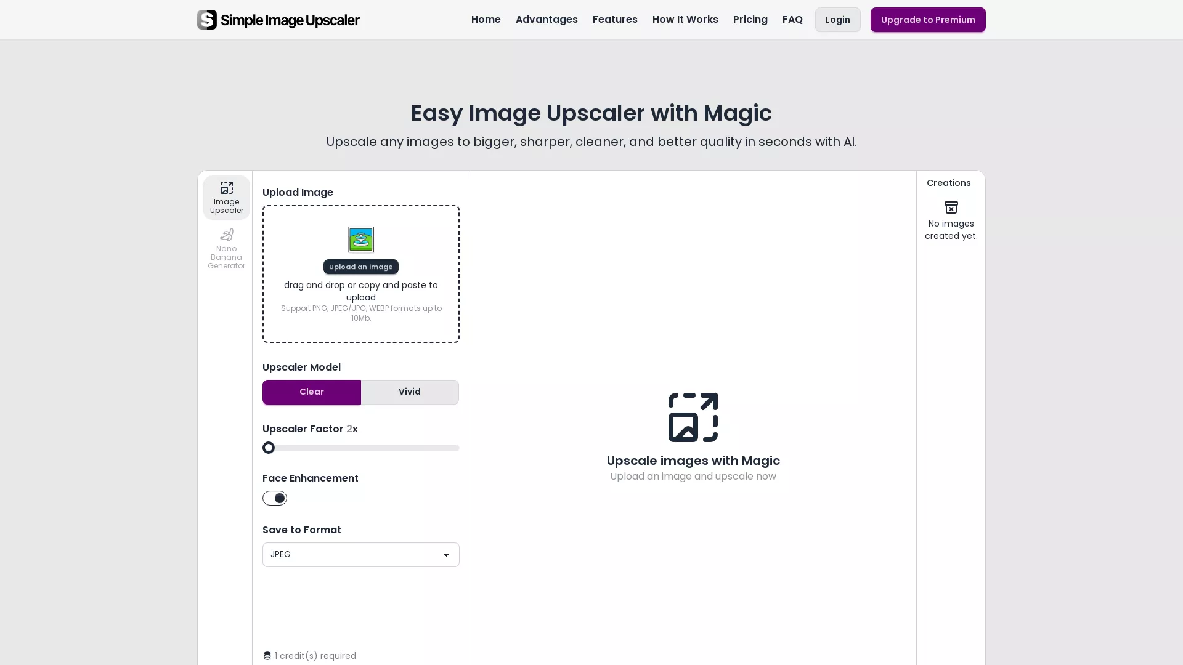Click the trash icon in the Creations panel
Screen dimensions: 1183x665
[x=951, y=208]
